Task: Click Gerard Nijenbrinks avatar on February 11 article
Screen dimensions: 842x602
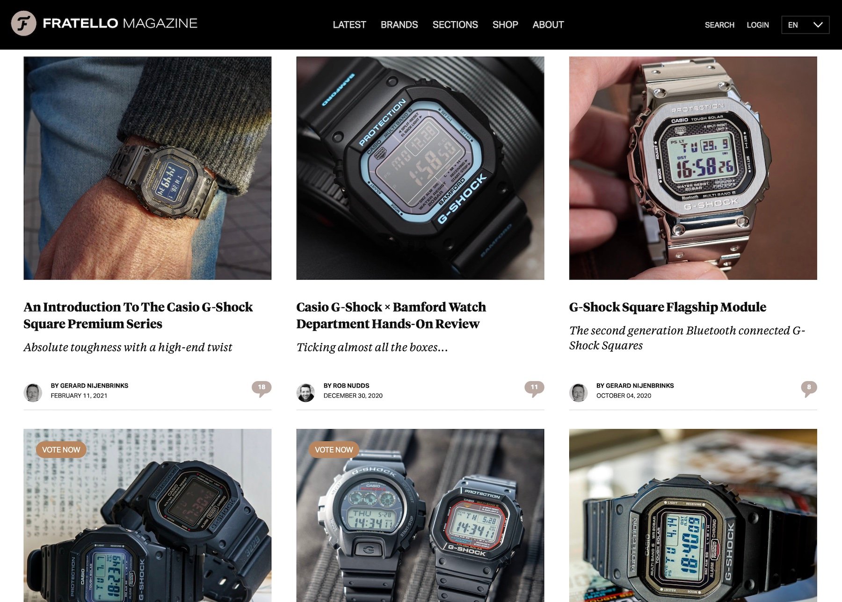Action: [33, 392]
